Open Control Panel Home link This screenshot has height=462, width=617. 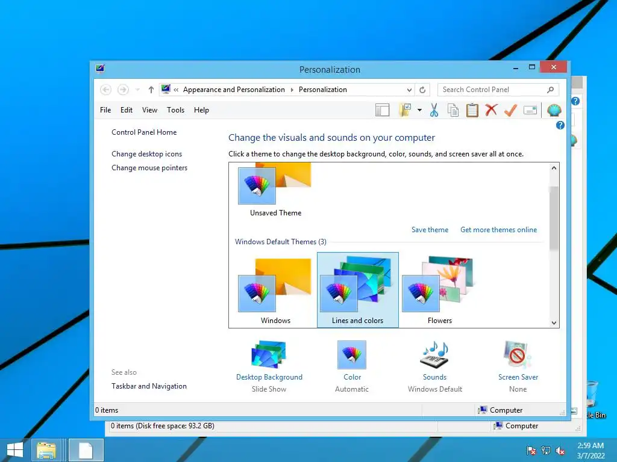[x=144, y=132]
